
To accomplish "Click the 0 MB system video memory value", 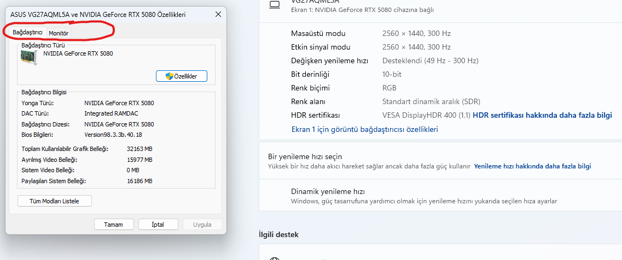I will tap(132, 170).
